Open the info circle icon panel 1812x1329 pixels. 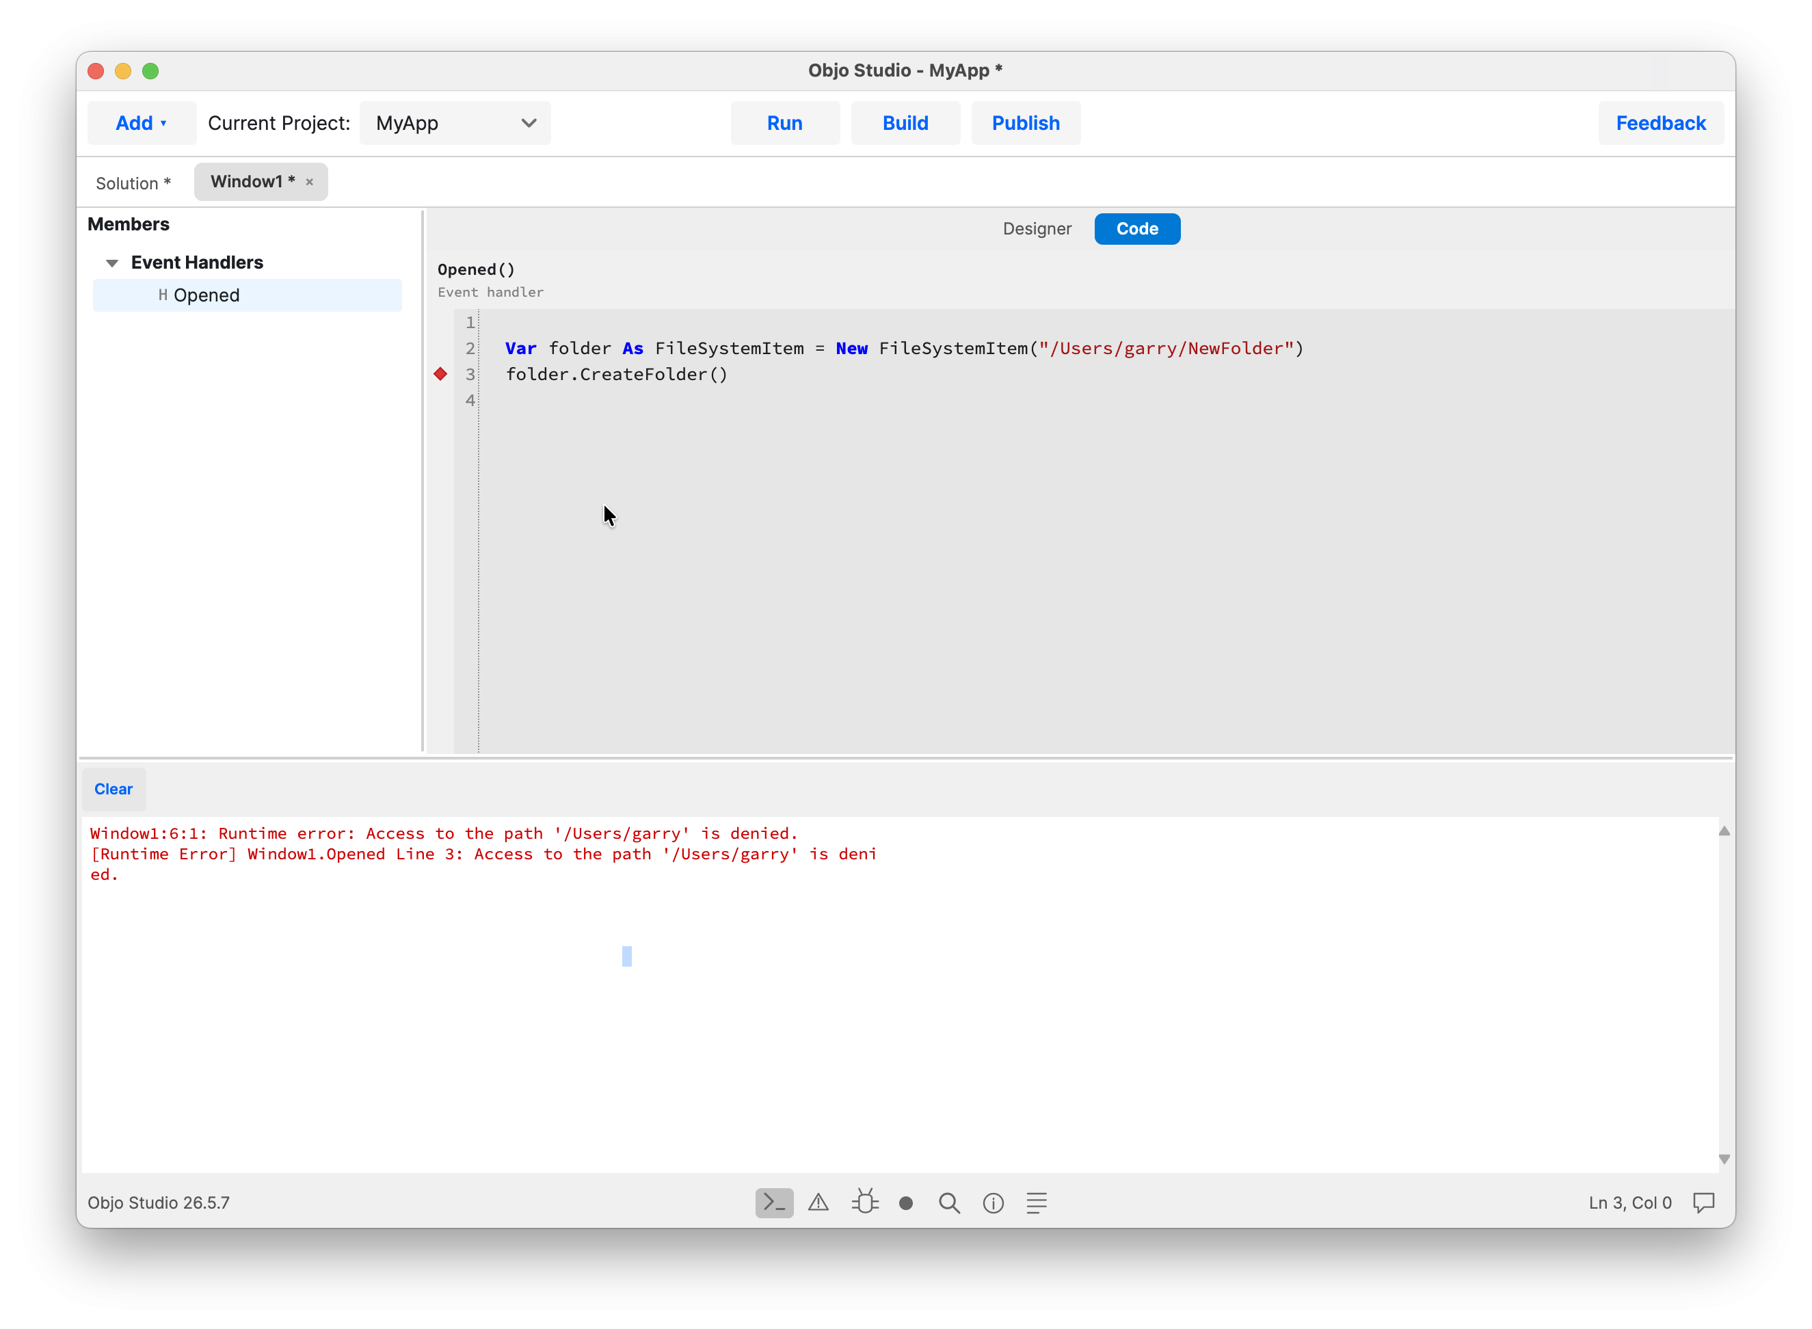(x=993, y=1203)
